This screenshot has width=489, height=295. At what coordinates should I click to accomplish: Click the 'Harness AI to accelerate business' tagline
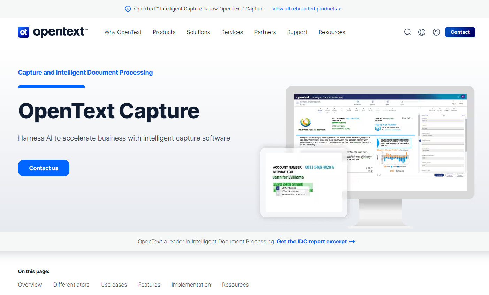pos(124,138)
